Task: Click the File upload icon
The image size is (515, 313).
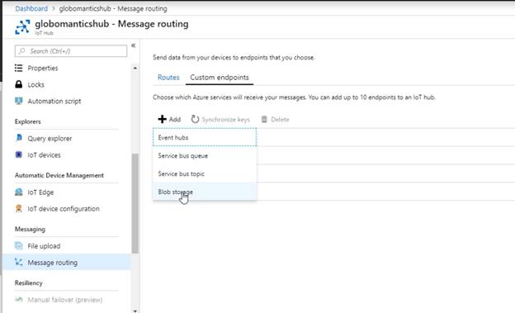Action: pos(19,245)
